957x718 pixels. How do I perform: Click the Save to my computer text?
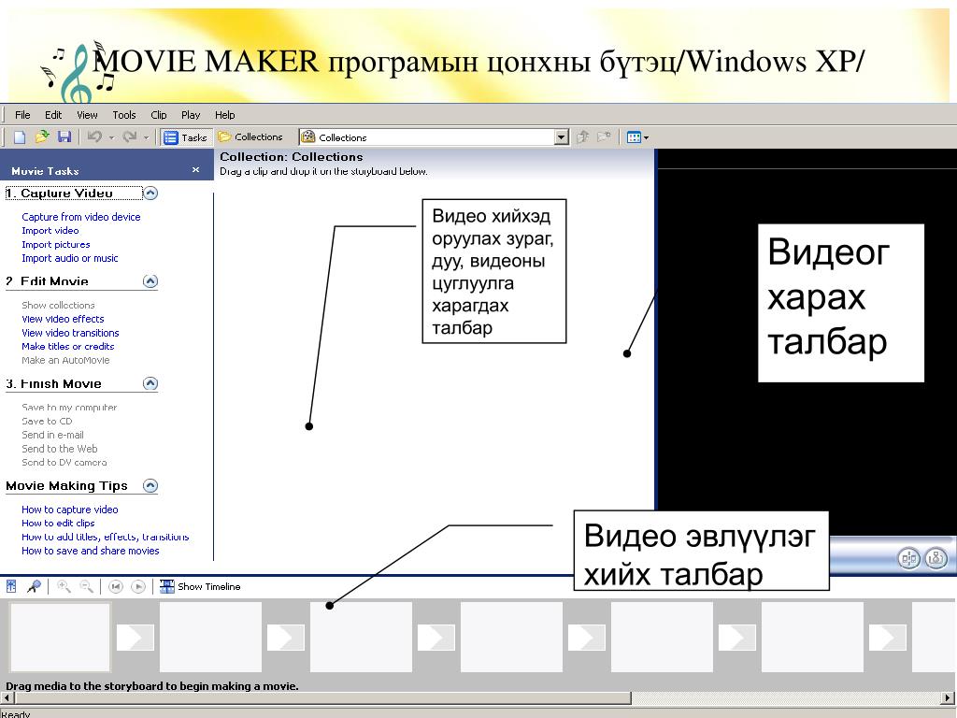coord(69,408)
